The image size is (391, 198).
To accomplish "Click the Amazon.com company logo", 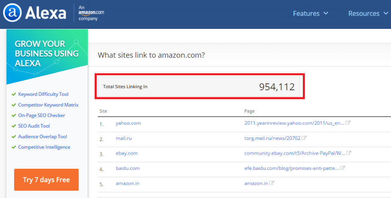I will point(91,13).
